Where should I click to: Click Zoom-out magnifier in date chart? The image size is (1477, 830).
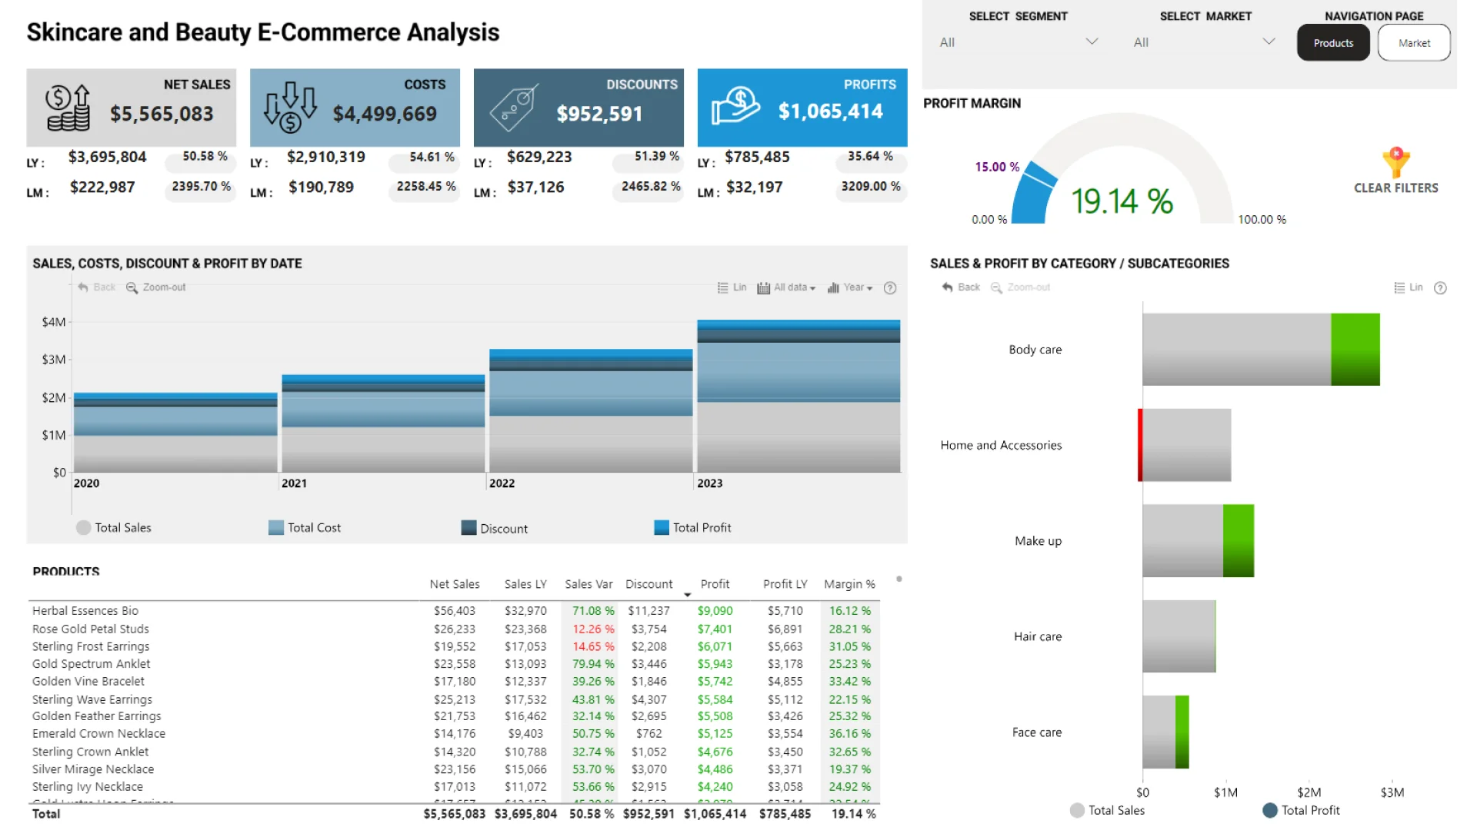(156, 287)
